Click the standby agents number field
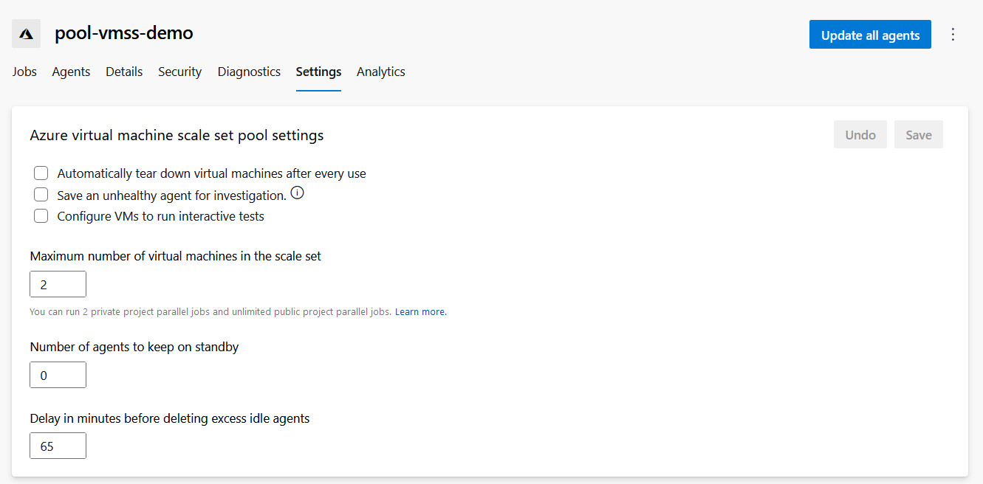983x484 pixels. click(58, 375)
